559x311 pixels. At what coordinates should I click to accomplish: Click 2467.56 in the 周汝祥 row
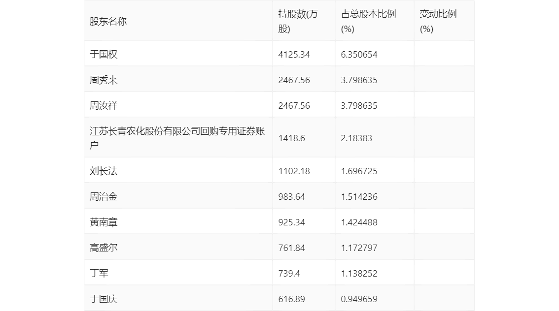tap(294, 106)
